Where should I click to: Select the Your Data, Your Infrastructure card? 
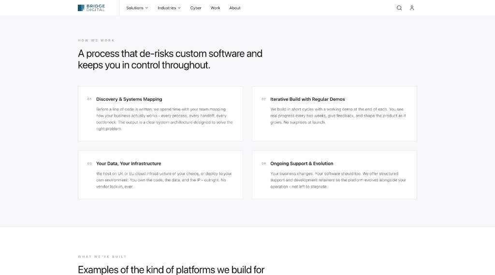160,175
